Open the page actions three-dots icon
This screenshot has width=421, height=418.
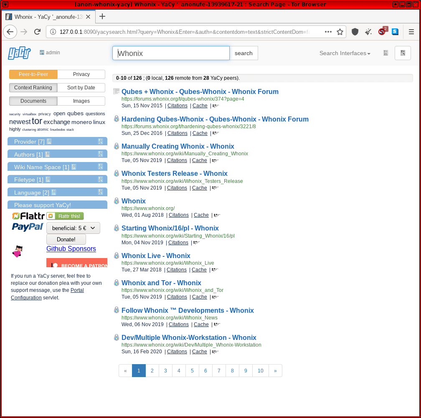328,32
